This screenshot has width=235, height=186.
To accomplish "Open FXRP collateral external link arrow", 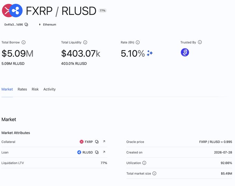I will click(x=104, y=141).
